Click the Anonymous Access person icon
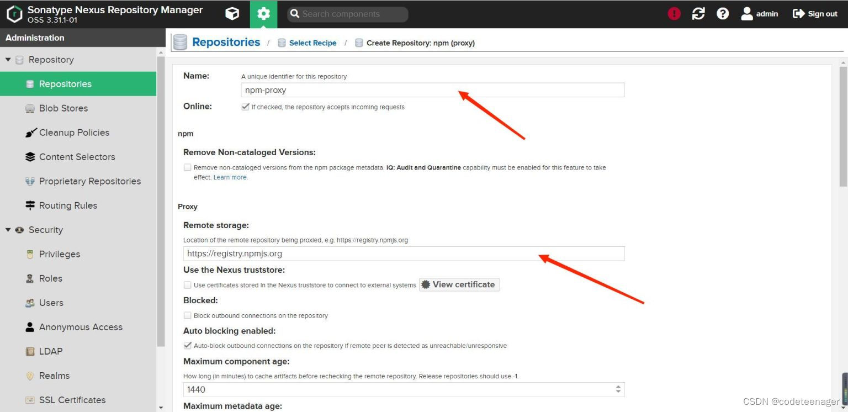Image resolution: width=848 pixels, height=412 pixels. coord(30,327)
